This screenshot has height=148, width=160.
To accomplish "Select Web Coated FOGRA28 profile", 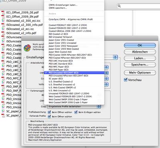I will point(74,97).
